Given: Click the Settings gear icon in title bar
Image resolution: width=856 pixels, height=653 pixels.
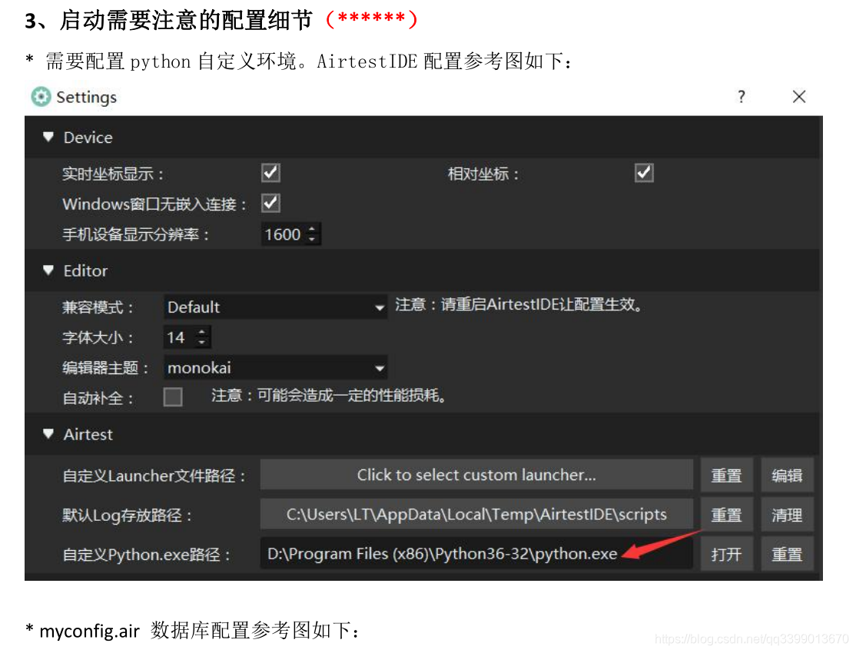Looking at the screenshot, I should click(x=41, y=97).
